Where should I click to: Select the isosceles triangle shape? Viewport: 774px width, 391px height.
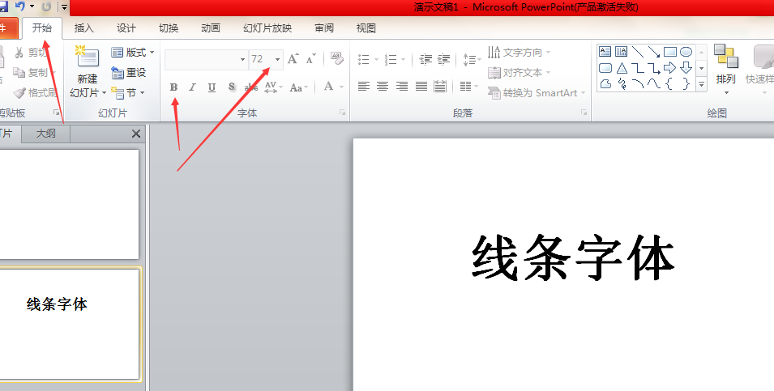tap(622, 68)
